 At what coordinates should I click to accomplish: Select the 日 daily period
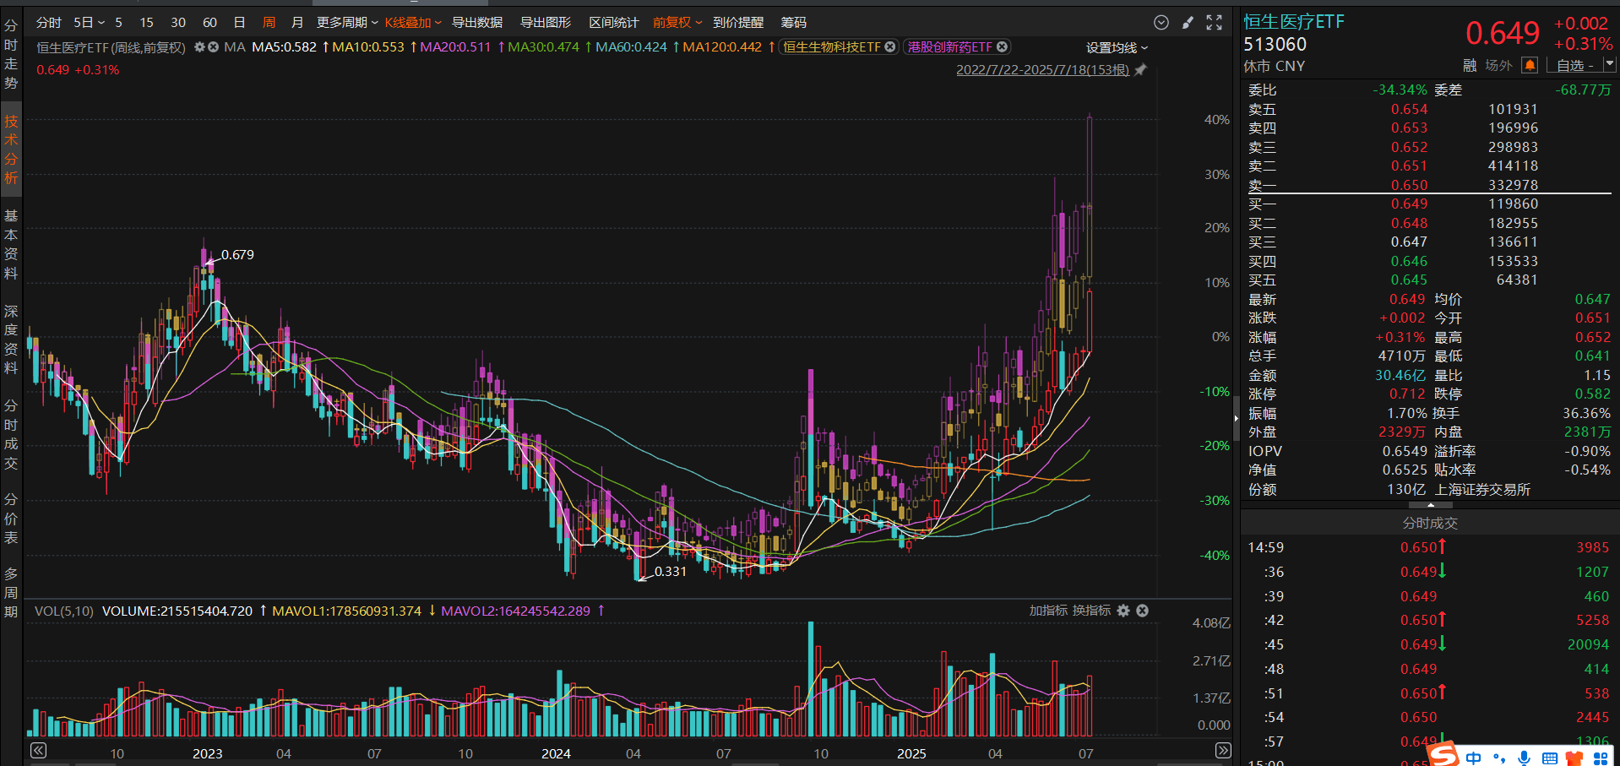(x=239, y=23)
